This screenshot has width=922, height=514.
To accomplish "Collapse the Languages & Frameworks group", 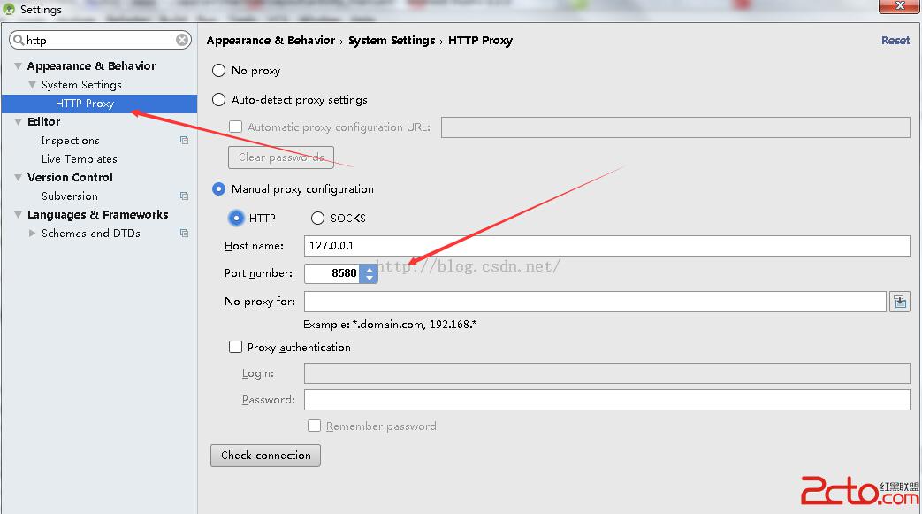I will coord(19,215).
